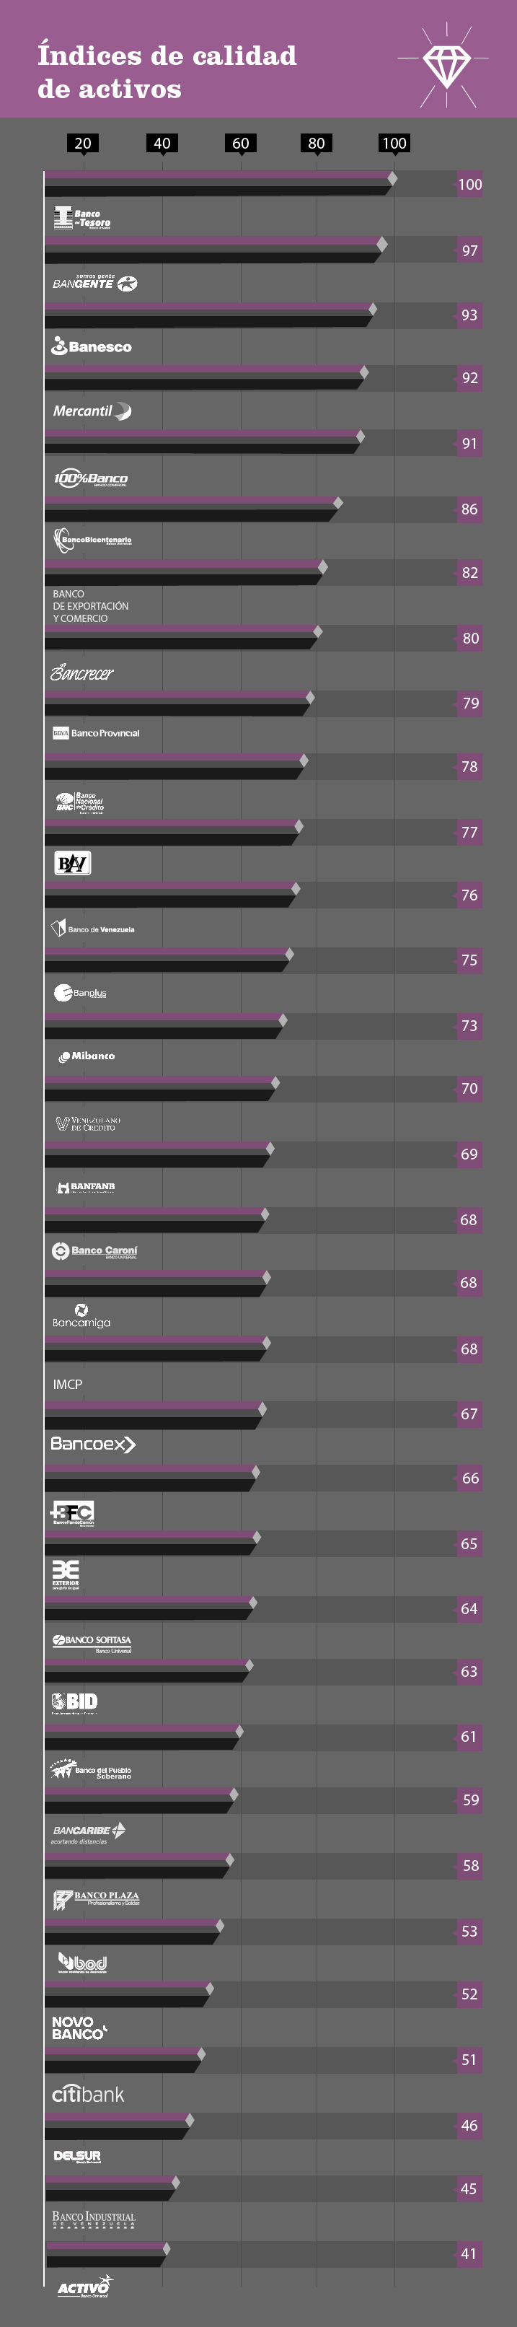Viewport: 517px width, 2327px height.
Task: Click the Bancaribe logo
Action: pyautogui.click(x=89, y=1832)
